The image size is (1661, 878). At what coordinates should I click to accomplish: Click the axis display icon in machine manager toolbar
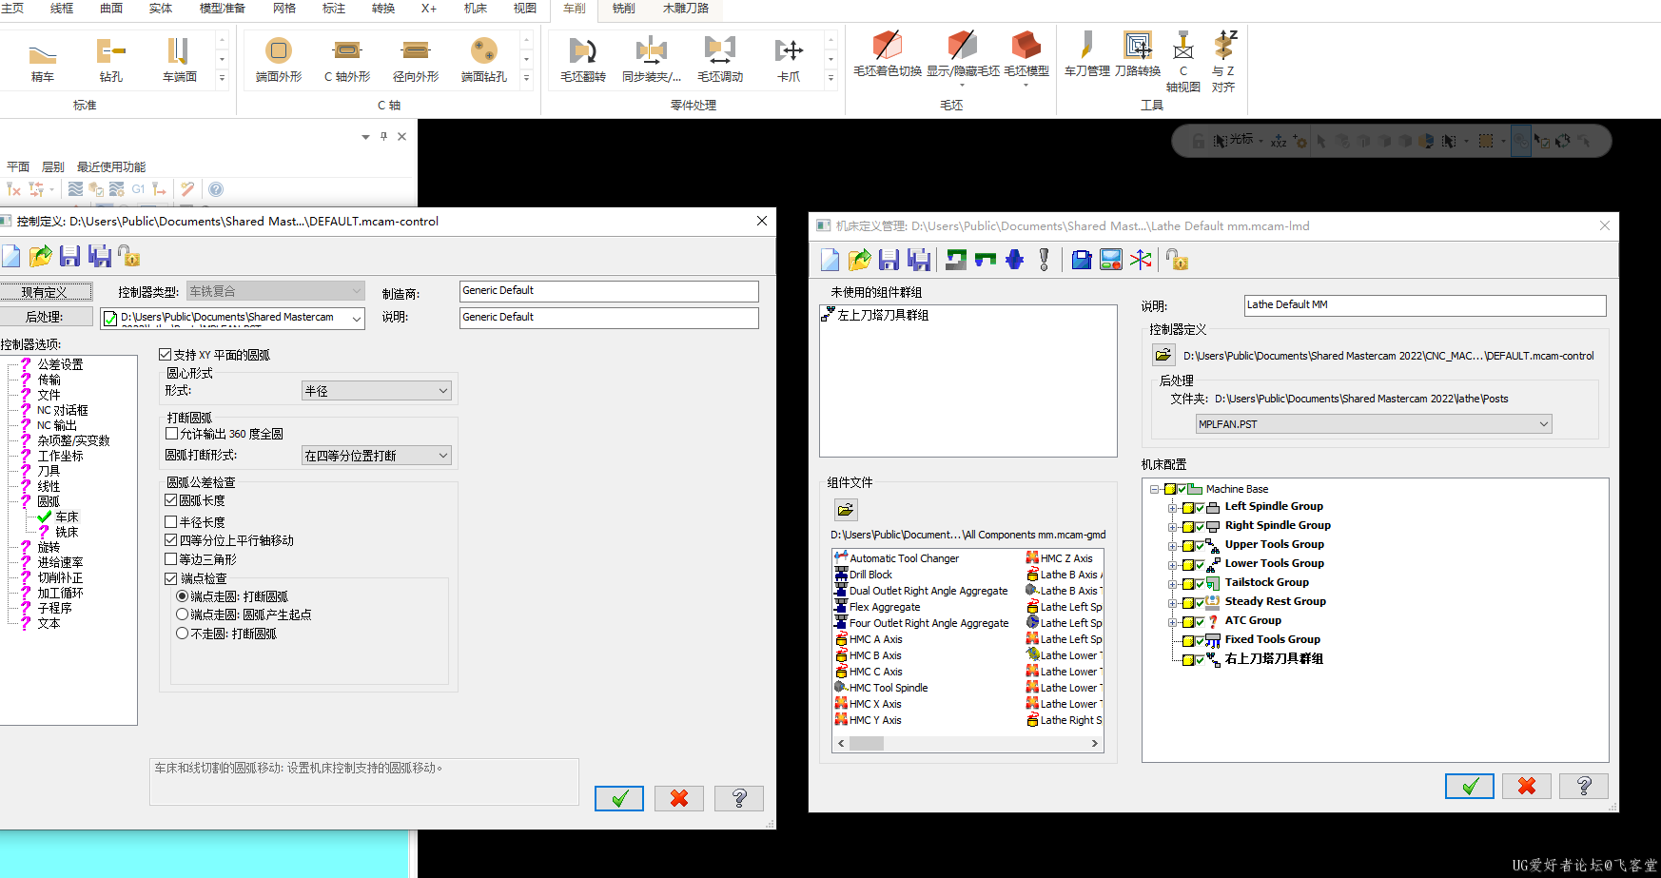click(x=1141, y=260)
